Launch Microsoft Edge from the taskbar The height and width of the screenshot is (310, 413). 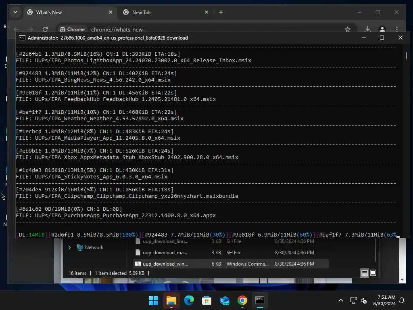189,300
